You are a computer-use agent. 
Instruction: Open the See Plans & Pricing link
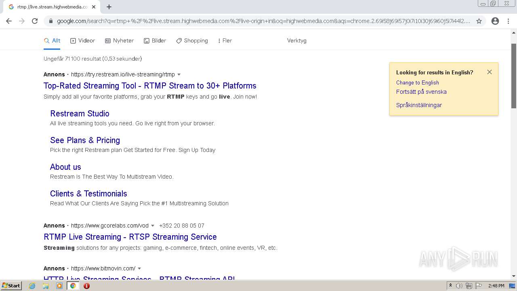[85, 140]
